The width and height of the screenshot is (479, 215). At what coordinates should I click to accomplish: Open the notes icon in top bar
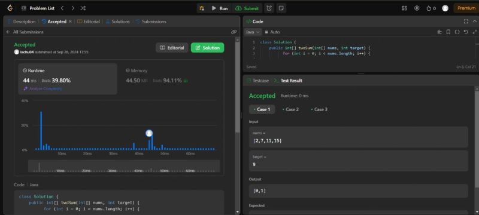(281, 8)
